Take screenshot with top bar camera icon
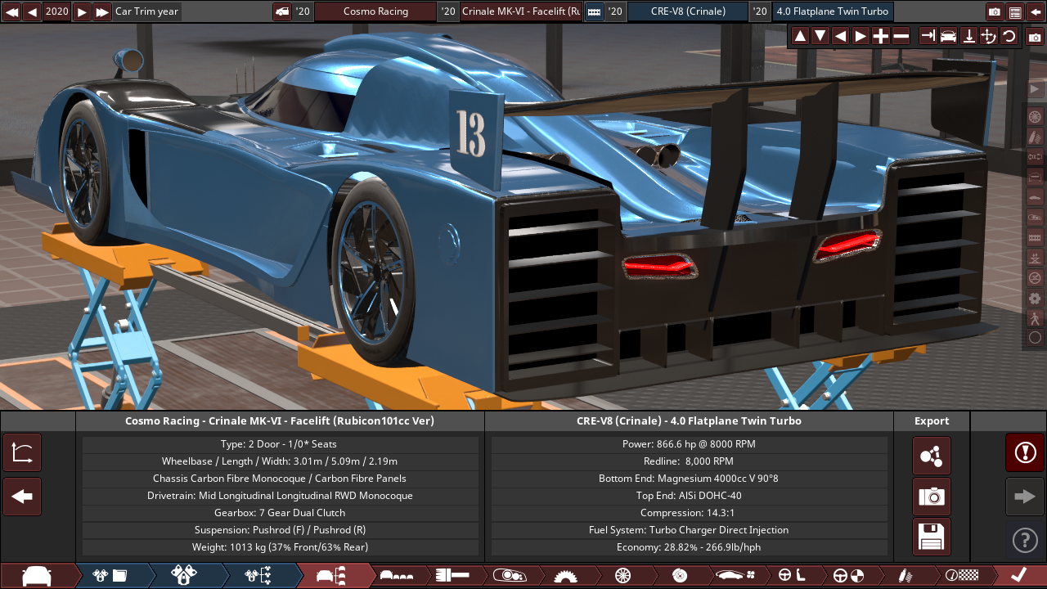 point(995,11)
